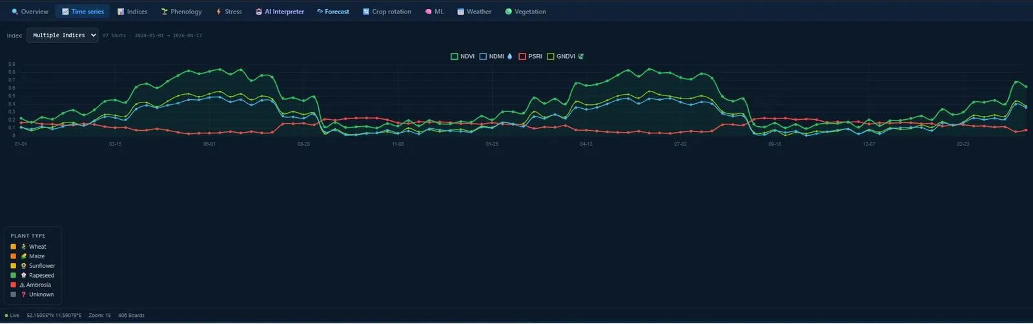Click the 0.9 value on y-axis
Image resolution: width=1033 pixels, height=324 pixels.
pos(12,64)
